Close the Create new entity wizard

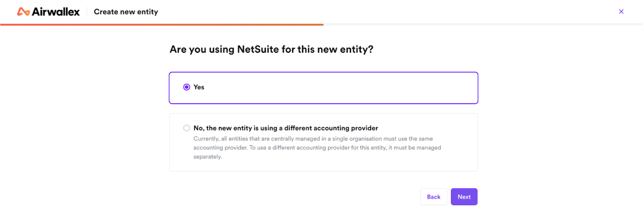click(x=621, y=12)
